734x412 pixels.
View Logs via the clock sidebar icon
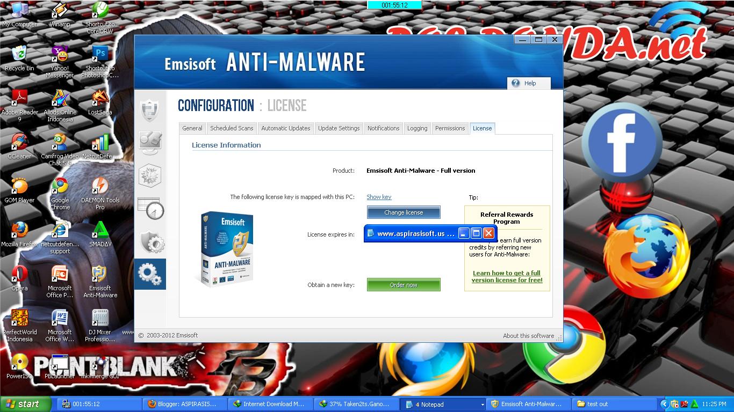click(x=150, y=210)
